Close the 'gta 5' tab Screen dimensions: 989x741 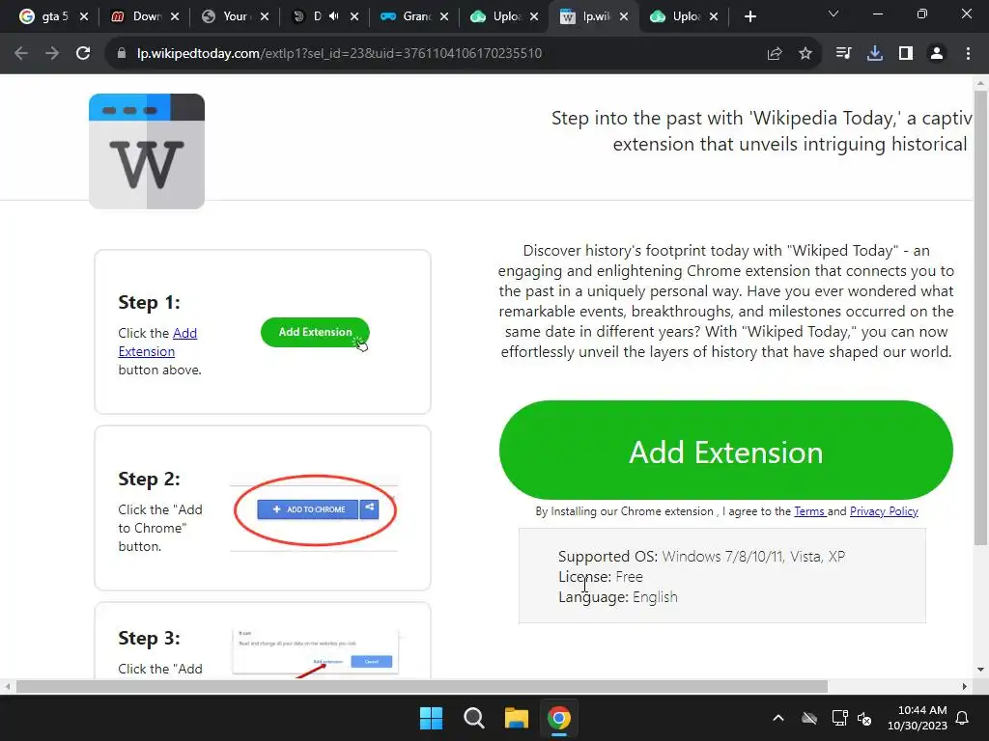(x=84, y=17)
